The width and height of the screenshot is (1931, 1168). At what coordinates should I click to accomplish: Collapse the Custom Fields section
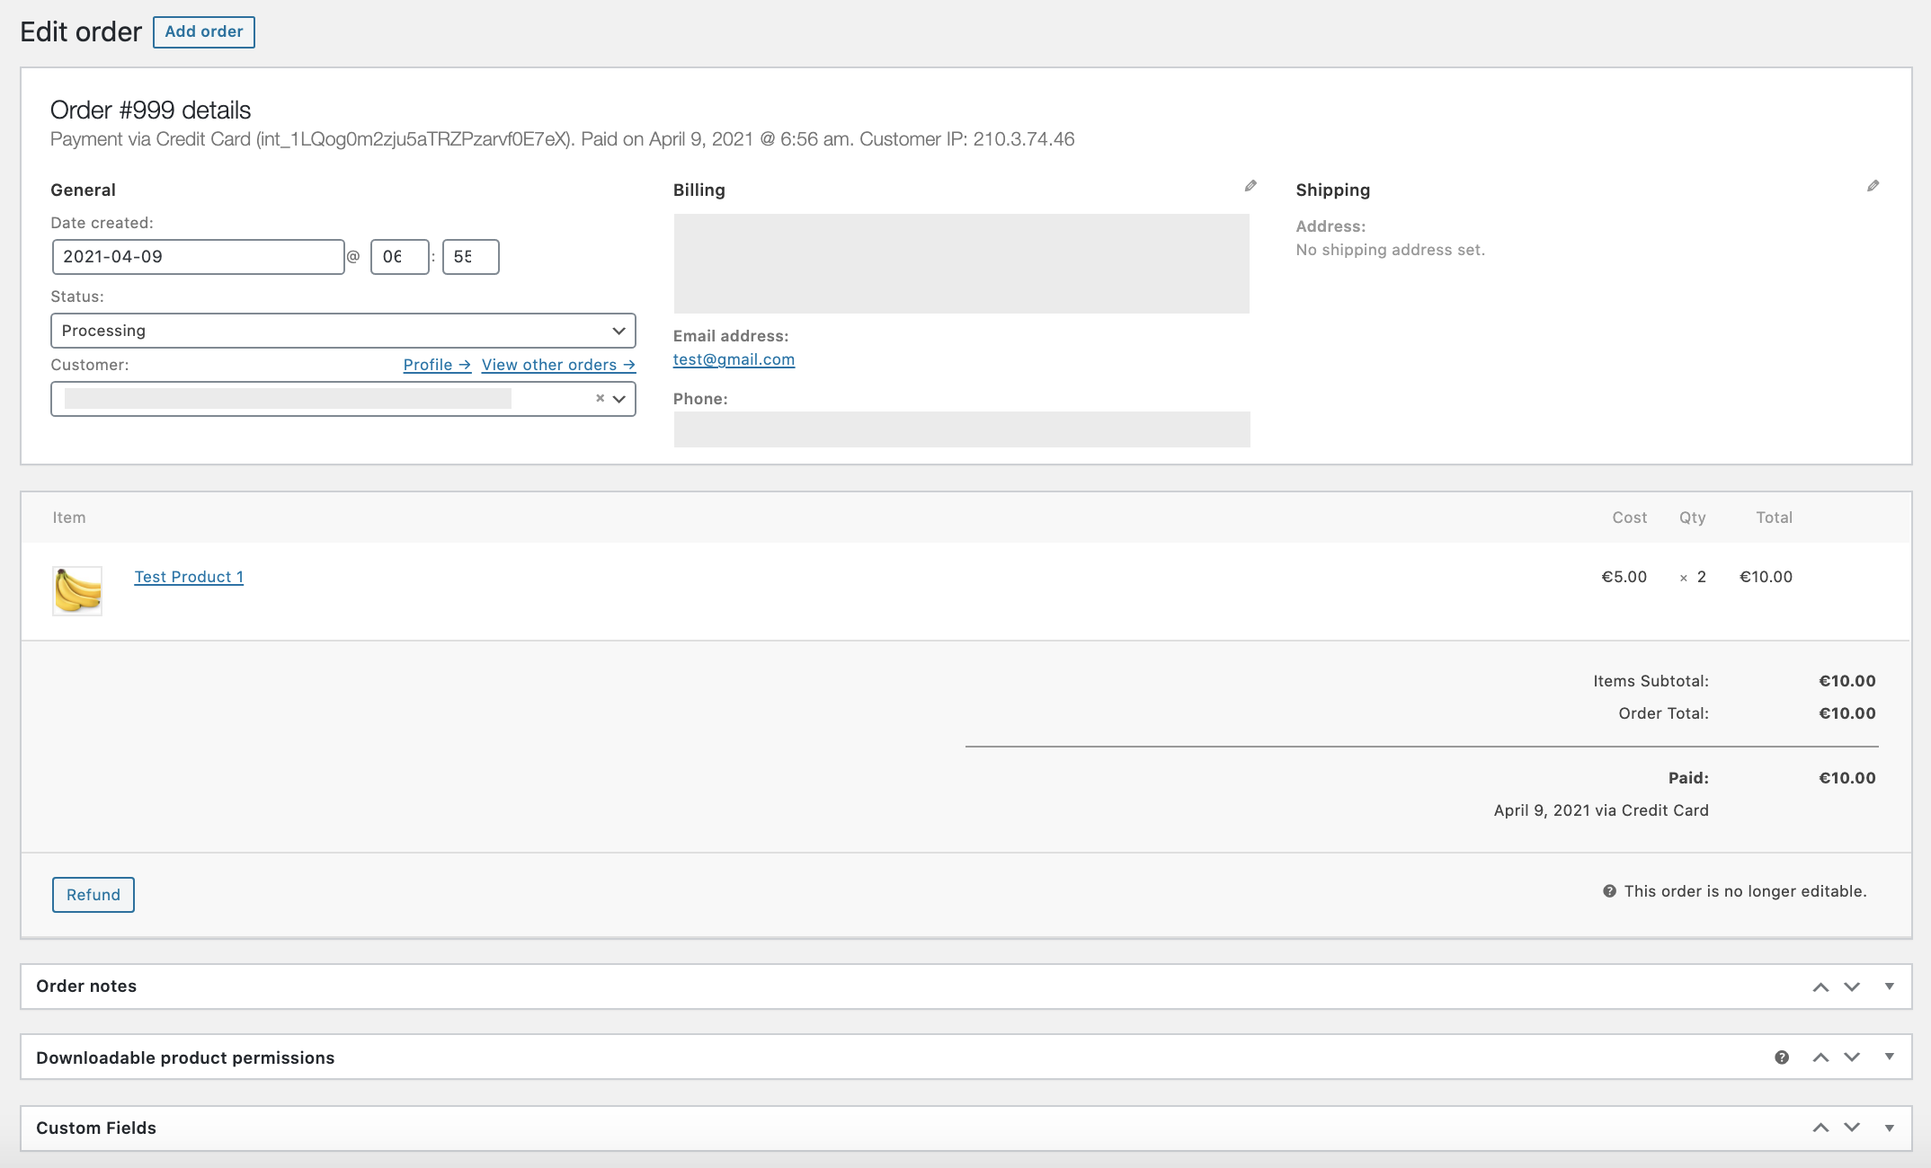[1889, 1128]
